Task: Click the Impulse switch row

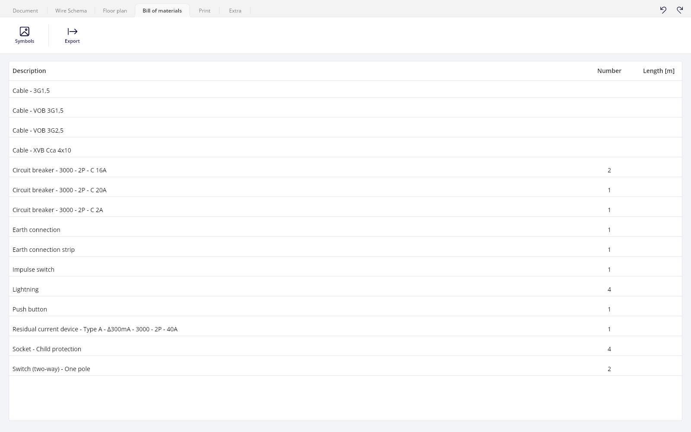Action: [x=345, y=267]
